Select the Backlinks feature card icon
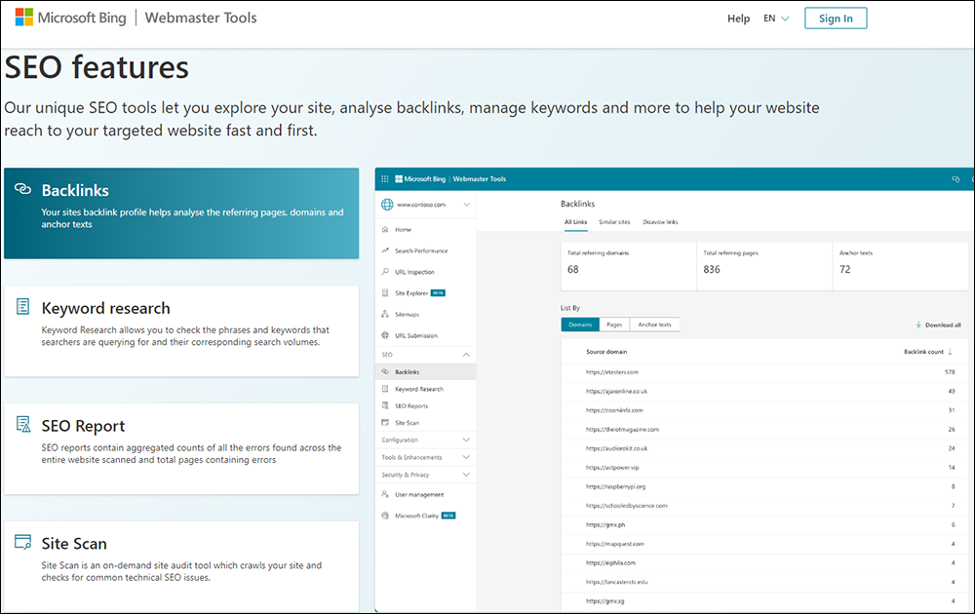Viewport: 975px width, 614px height. pyautogui.click(x=23, y=189)
